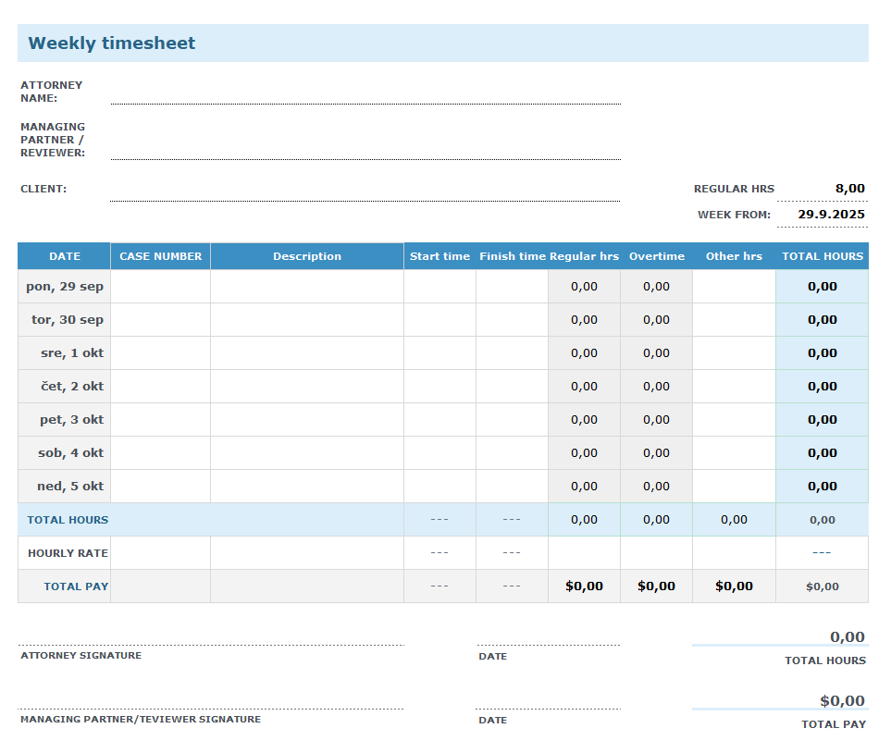Image resolution: width=891 pixels, height=753 pixels.
Task: Click DATE label beside attorney signature
Action: 492,657
